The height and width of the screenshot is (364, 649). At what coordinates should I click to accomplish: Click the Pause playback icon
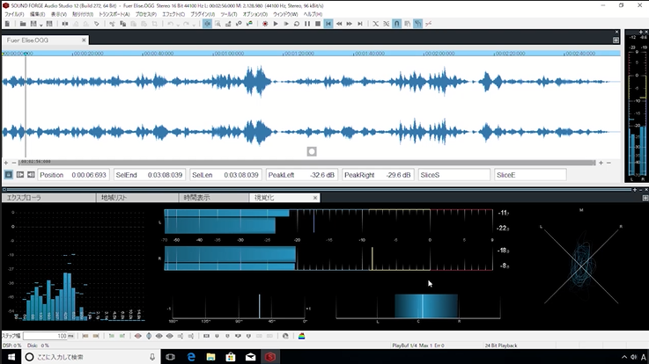(306, 24)
